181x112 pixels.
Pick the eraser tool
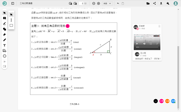click(x=4, y=34)
